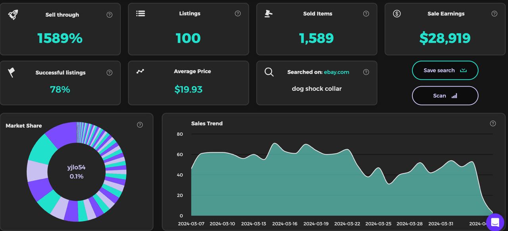
Task: Click the 2024-03-31 axis date label
Action: click(x=441, y=223)
